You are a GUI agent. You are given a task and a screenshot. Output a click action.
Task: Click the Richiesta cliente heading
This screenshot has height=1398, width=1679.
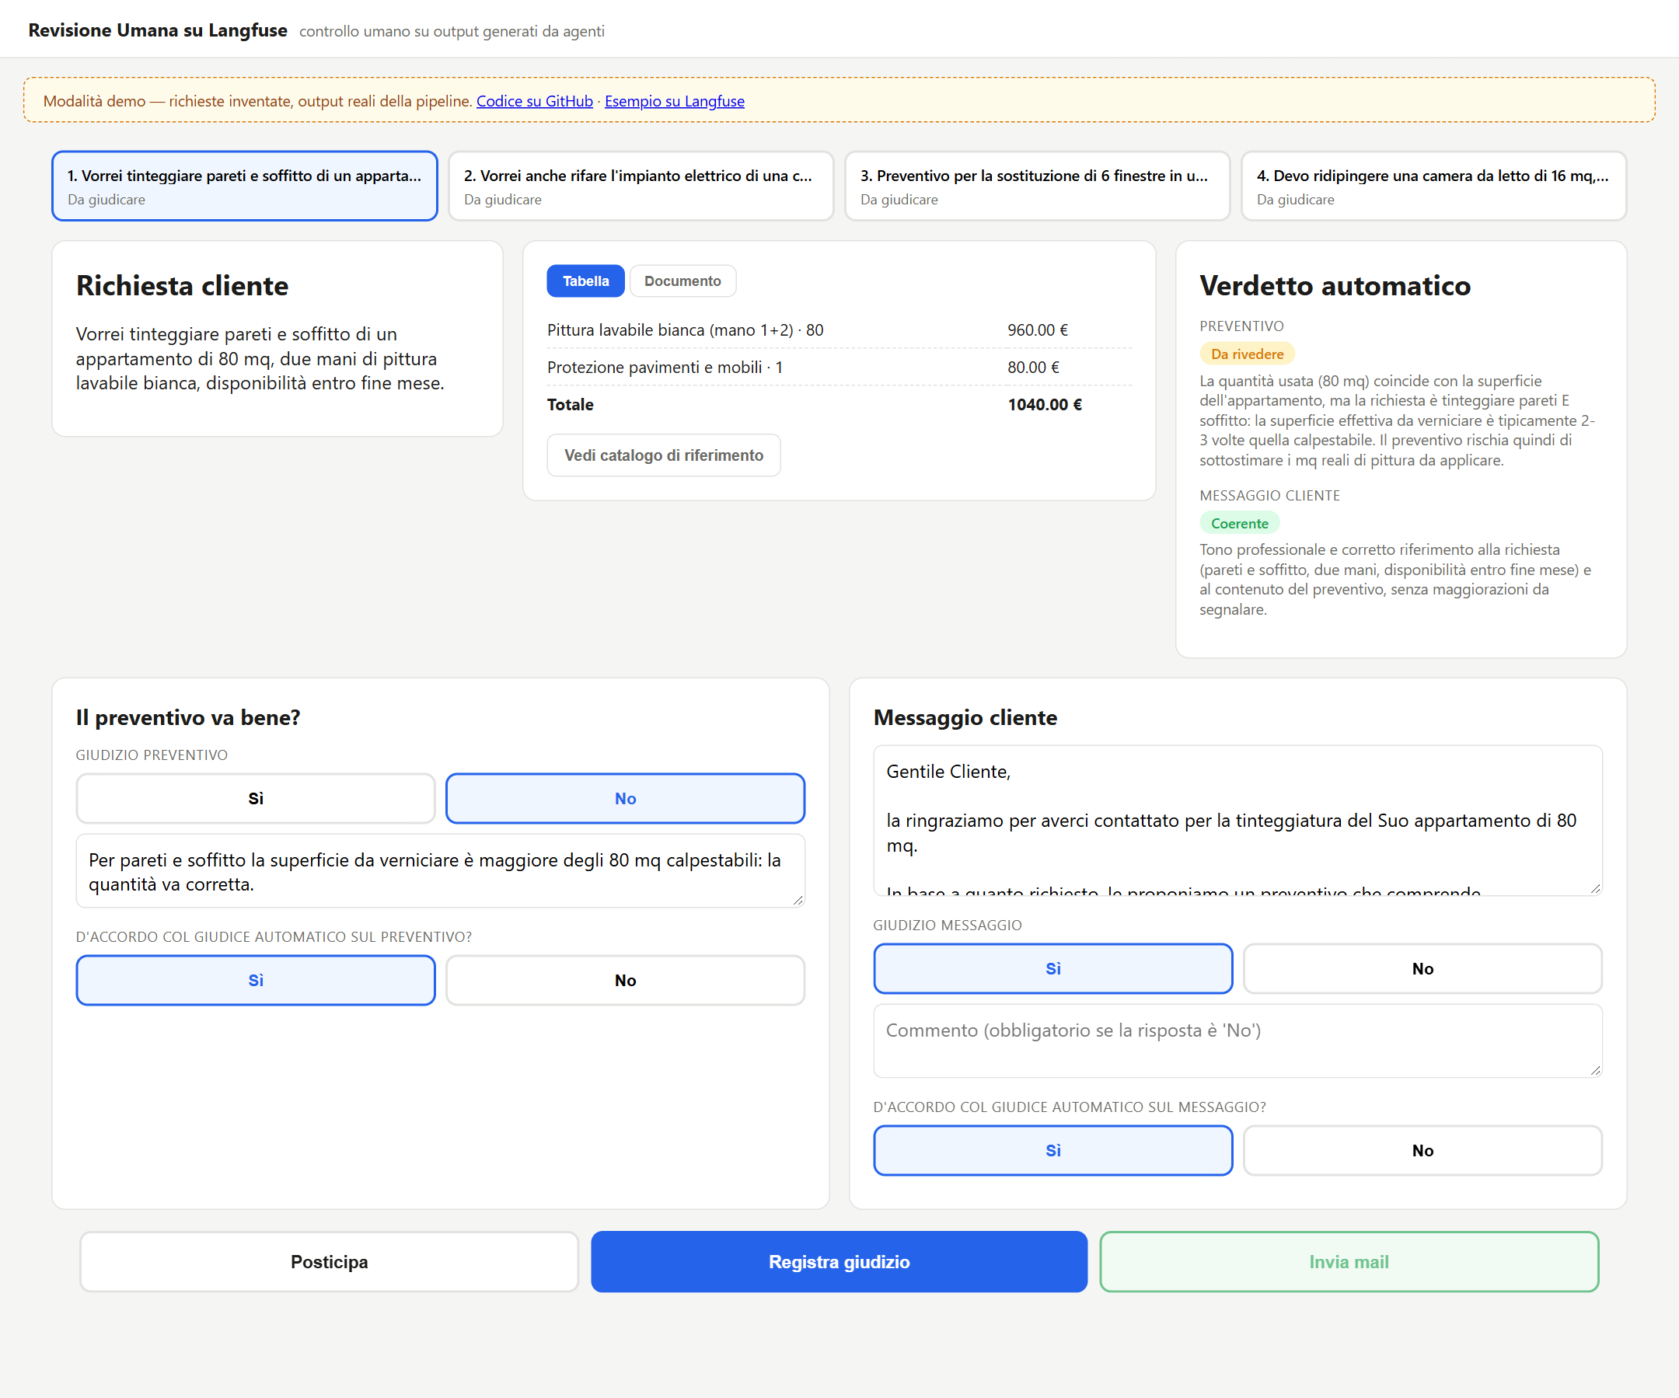(183, 285)
